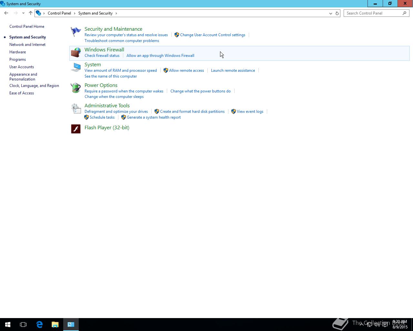Click the Control Panel breadcrumb
Screen dimensions: 413x331
point(59,13)
